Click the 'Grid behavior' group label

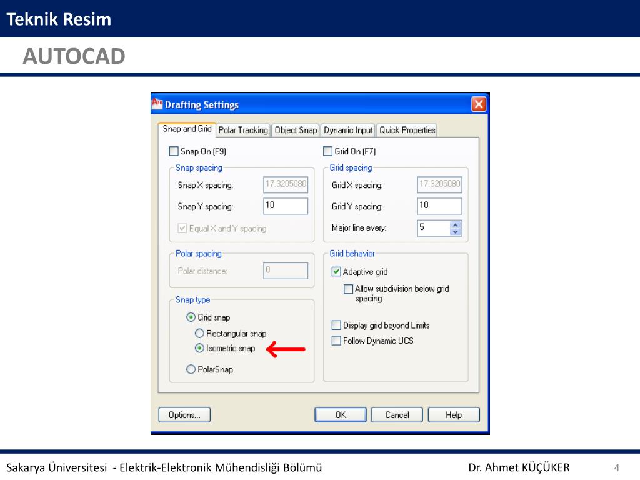(x=352, y=254)
